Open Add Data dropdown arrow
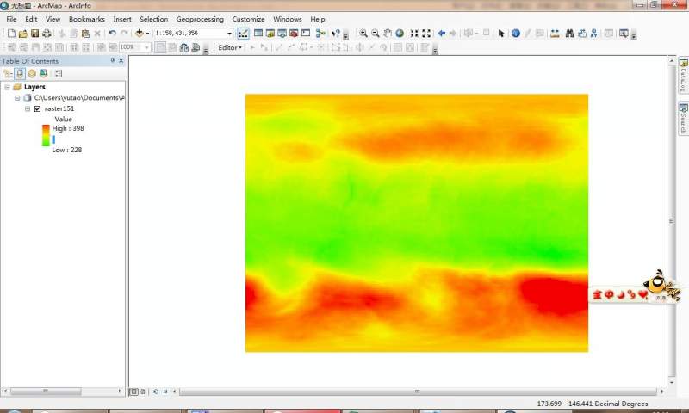The height and width of the screenshot is (413, 689). (147, 34)
